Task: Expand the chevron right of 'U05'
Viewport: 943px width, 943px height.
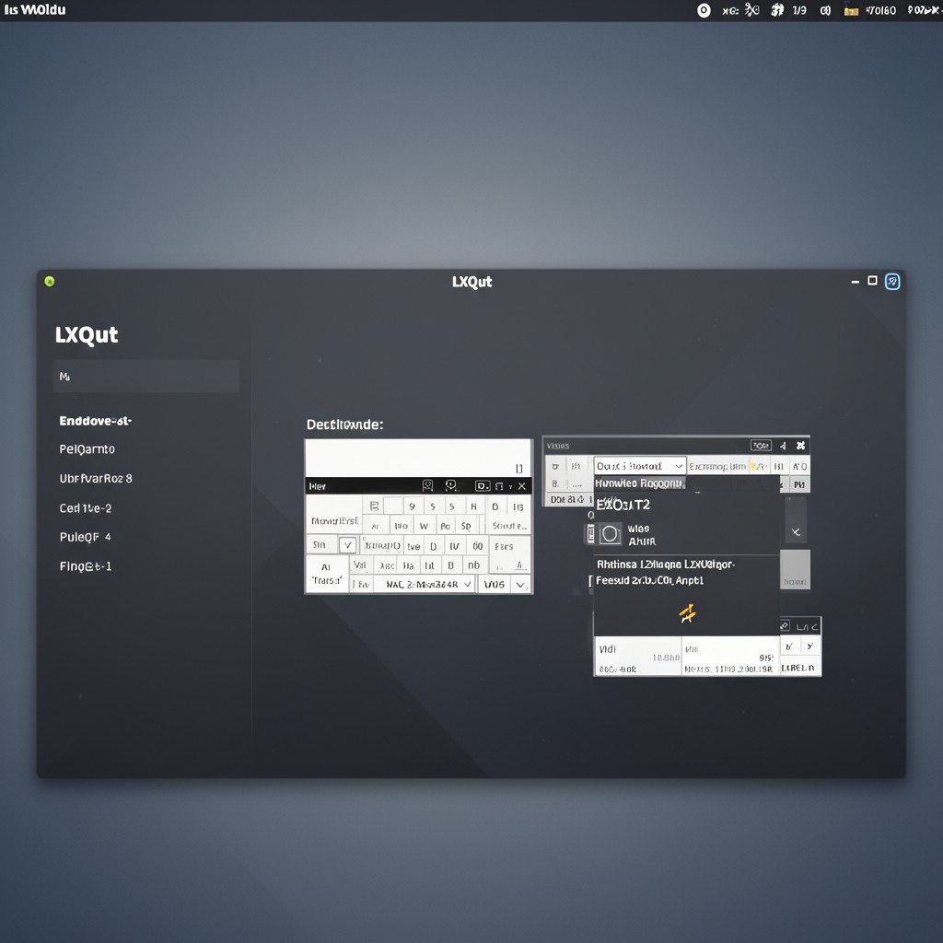Action: [520, 585]
